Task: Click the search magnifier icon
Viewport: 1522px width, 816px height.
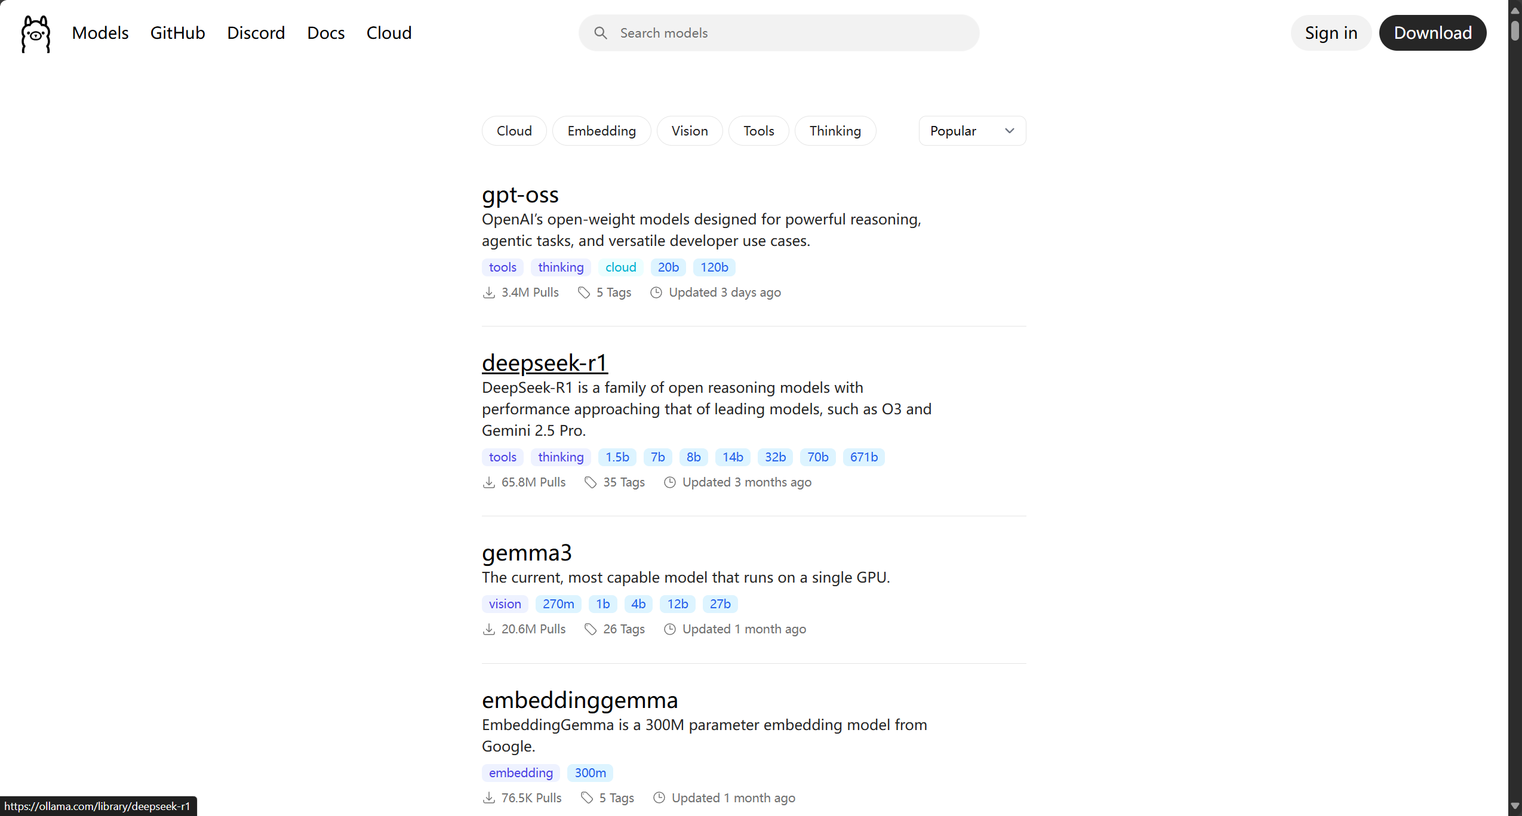Action: click(601, 33)
